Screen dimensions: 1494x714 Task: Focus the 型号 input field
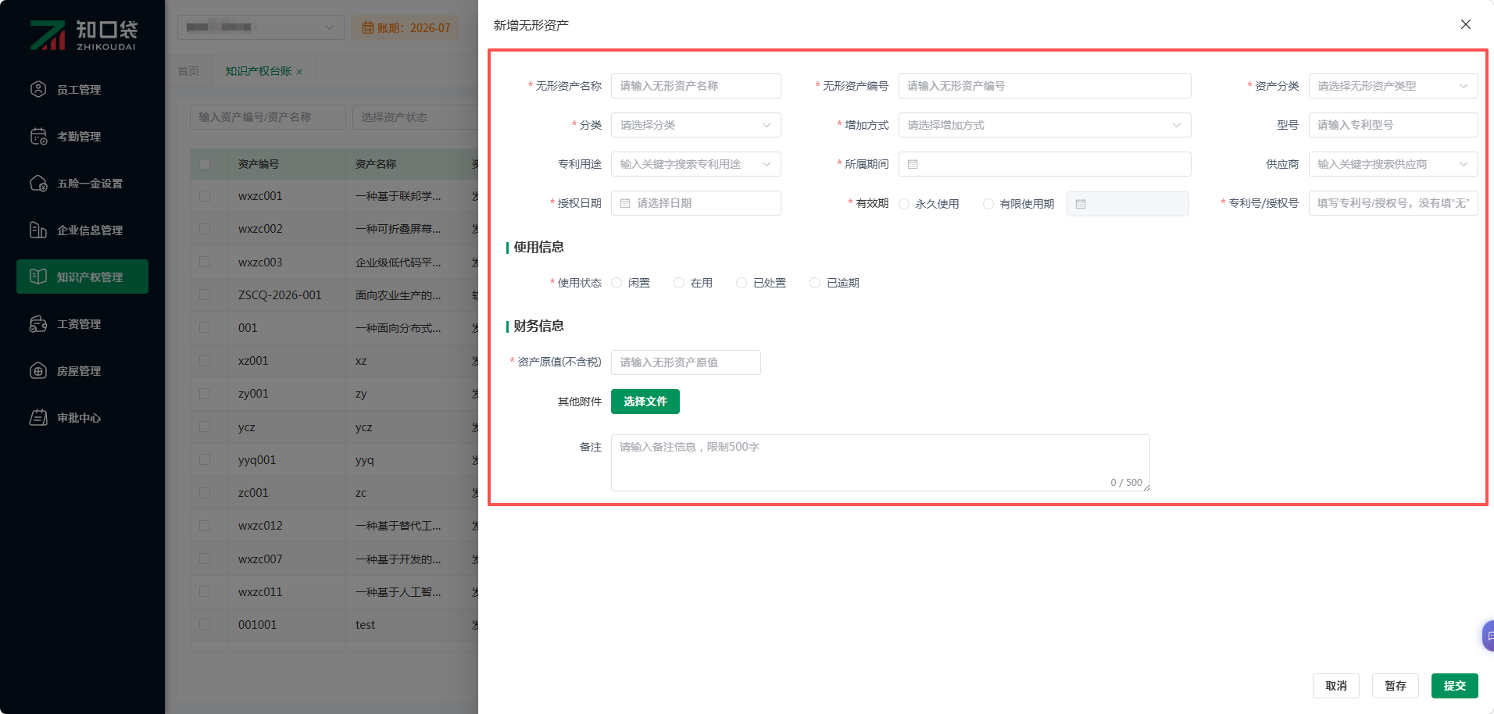(1393, 125)
